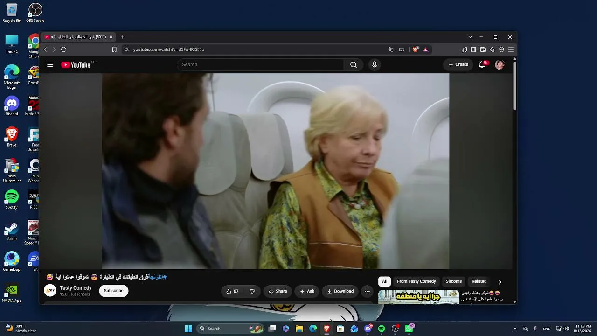Select the Related filter chip
This screenshot has width=597, height=336.
pos(479,281)
